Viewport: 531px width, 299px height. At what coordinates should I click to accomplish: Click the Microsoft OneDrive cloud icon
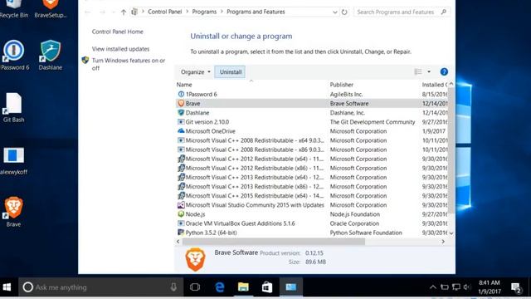click(181, 131)
